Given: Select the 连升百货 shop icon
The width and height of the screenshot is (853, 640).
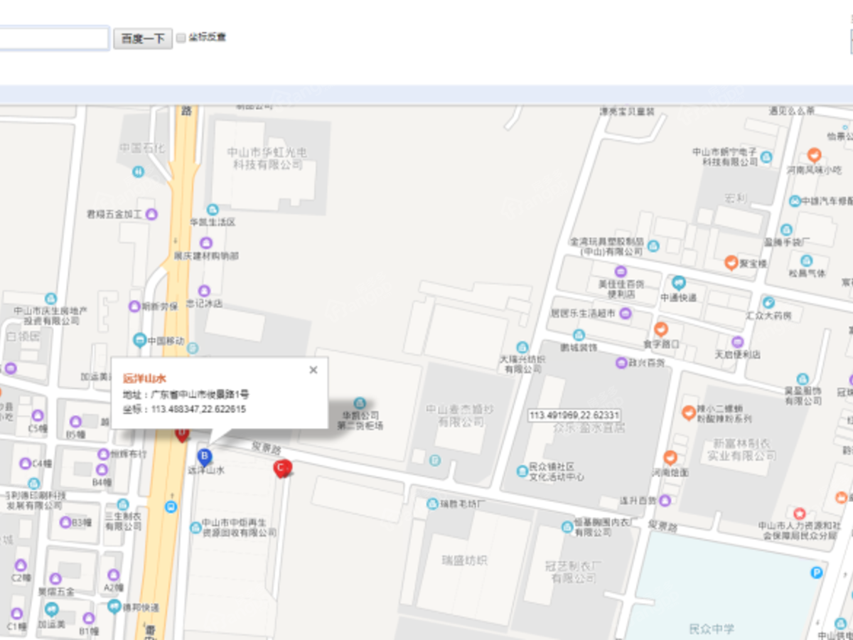Looking at the screenshot, I should 665,501.
